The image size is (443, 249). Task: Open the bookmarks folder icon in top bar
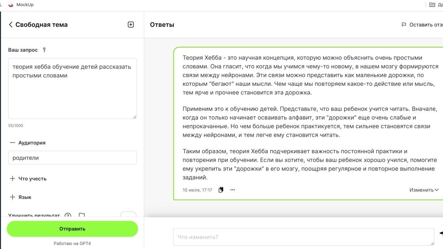(432, 5)
